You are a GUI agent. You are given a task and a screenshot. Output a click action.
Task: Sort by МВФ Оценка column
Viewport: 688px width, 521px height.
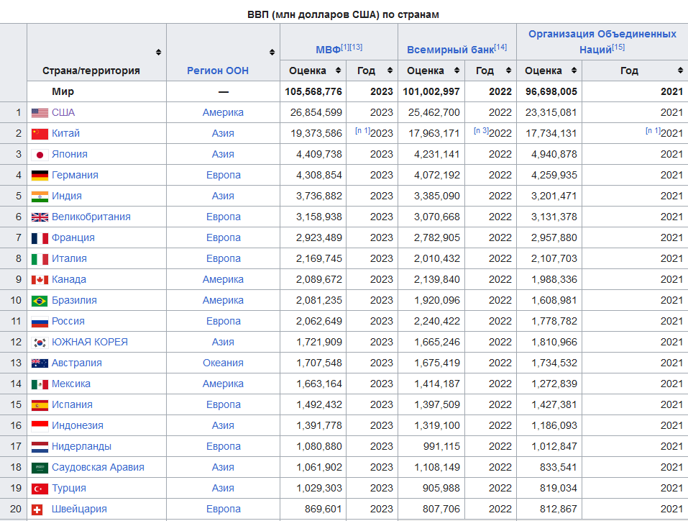(x=338, y=71)
